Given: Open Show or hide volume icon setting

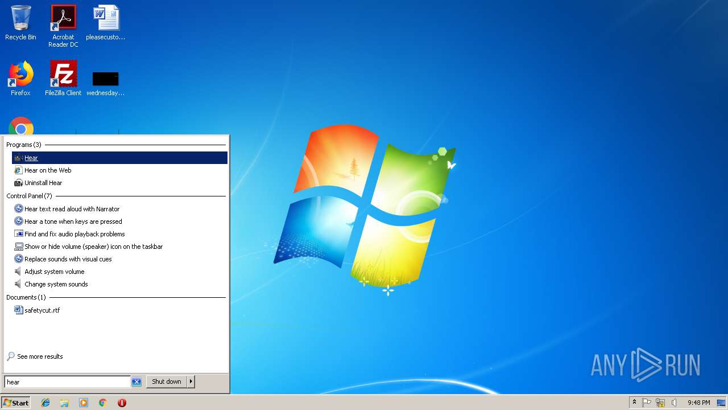Looking at the screenshot, I should tap(119, 247).
